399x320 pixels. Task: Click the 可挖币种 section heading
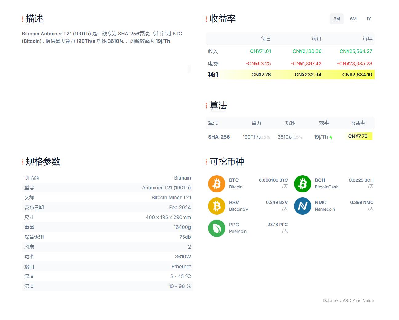click(x=227, y=161)
